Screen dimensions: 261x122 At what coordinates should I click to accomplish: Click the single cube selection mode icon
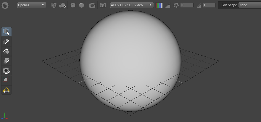tap(54, 5)
